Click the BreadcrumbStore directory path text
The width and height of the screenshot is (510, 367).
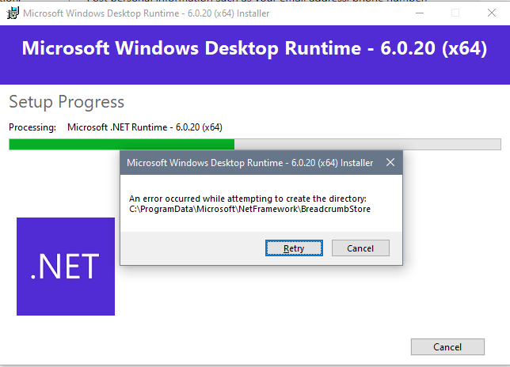(249, 209)
